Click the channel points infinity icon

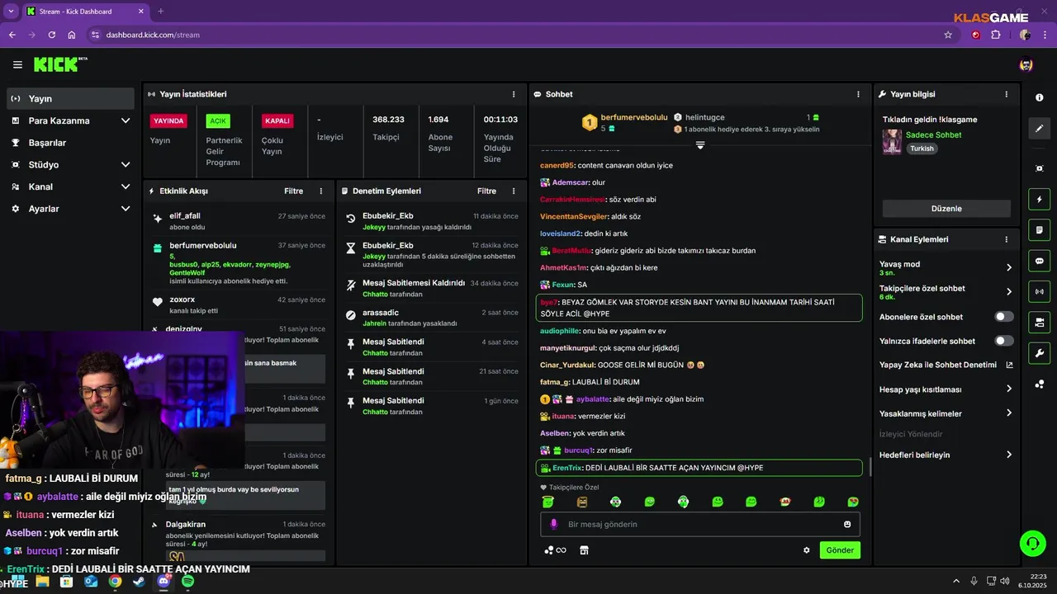point(555,550)
